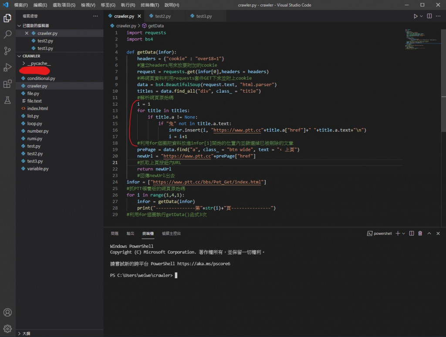Screen dimensions: 446x337
Task: Click the aka.ms/pscore6 link in terminal
Action: click(x=204, y=264)
